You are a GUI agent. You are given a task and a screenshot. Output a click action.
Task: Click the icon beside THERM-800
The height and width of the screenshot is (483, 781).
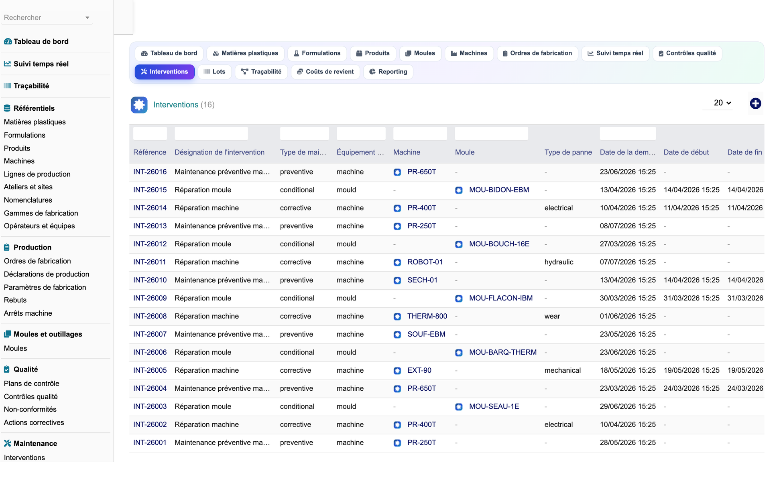click(397, 317)
